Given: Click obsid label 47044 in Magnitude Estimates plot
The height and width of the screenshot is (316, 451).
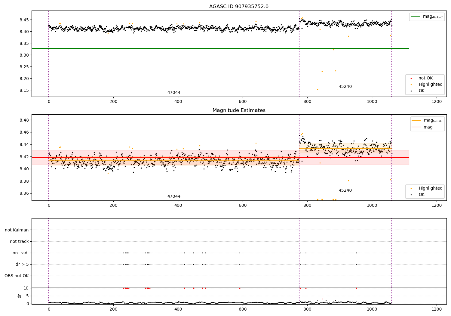Looking at the screenshot, I should click(174, 196).
